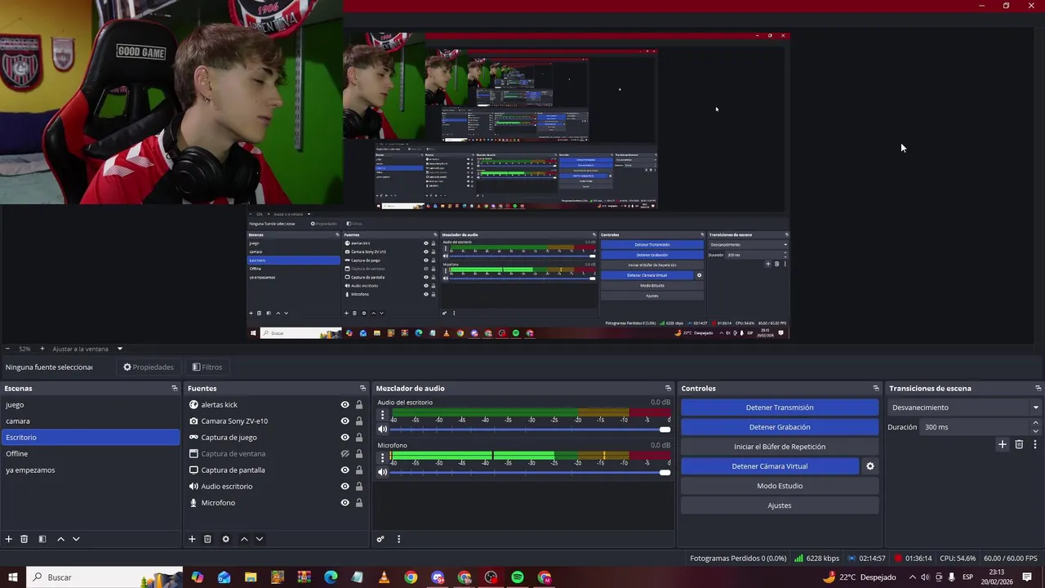Open Audio del escritorio channel options menu
This screenshot has height=588, width=1045.
coord(382,415)
